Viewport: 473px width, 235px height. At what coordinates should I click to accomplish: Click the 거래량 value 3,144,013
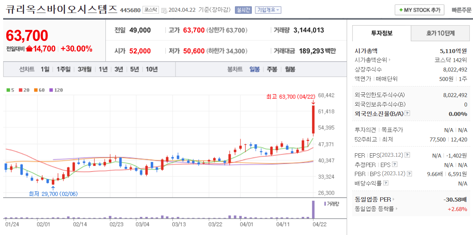pyautogui.click(x=309, y=30)
